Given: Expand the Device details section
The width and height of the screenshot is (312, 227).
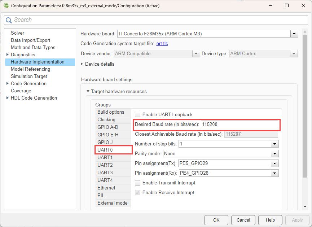Looking at the screenshot, I should [x=82, y=64].
